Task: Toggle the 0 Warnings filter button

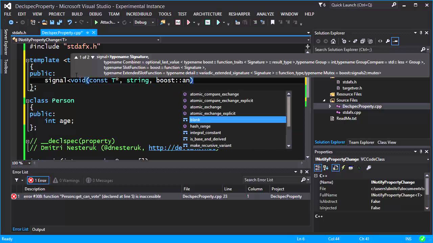Action: pyautogui.click(x=66, y=180)
